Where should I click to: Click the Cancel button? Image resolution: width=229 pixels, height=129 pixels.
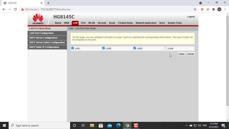click(190, 54)
